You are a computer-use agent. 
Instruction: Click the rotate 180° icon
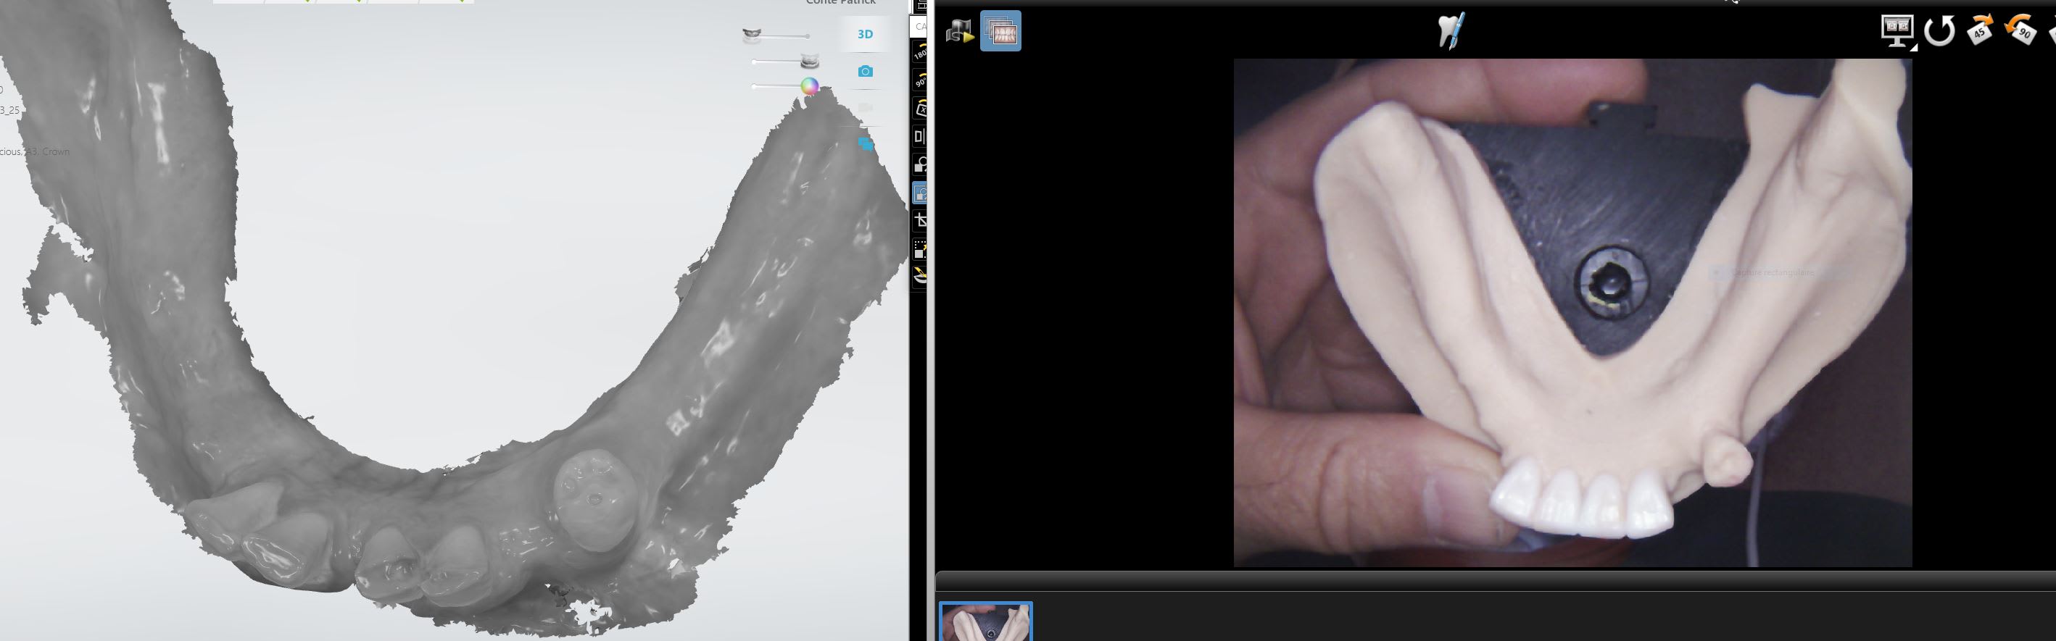[920, 54]
